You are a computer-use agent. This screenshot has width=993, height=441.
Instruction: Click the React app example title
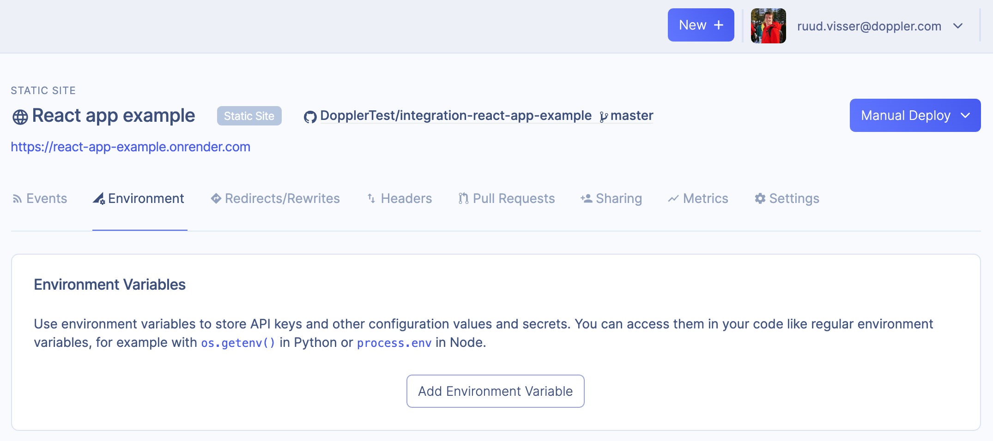click(114, 115)
